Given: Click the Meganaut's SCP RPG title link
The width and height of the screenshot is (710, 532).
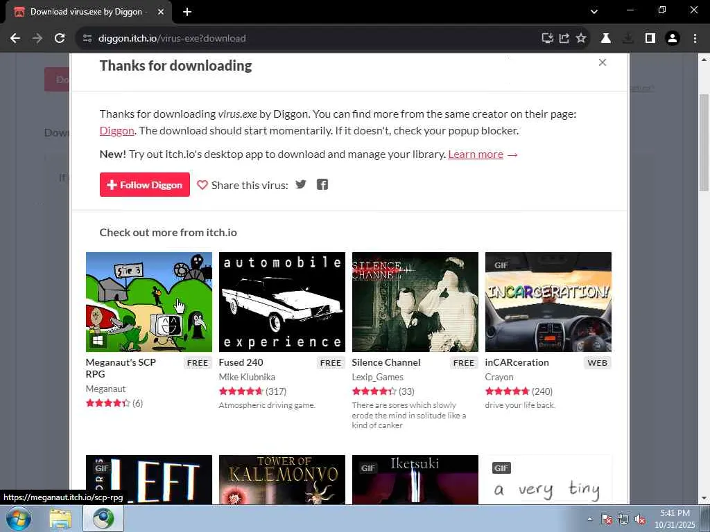Looking at the screenshot, I should pyautogui.click(x=121, y=369).
